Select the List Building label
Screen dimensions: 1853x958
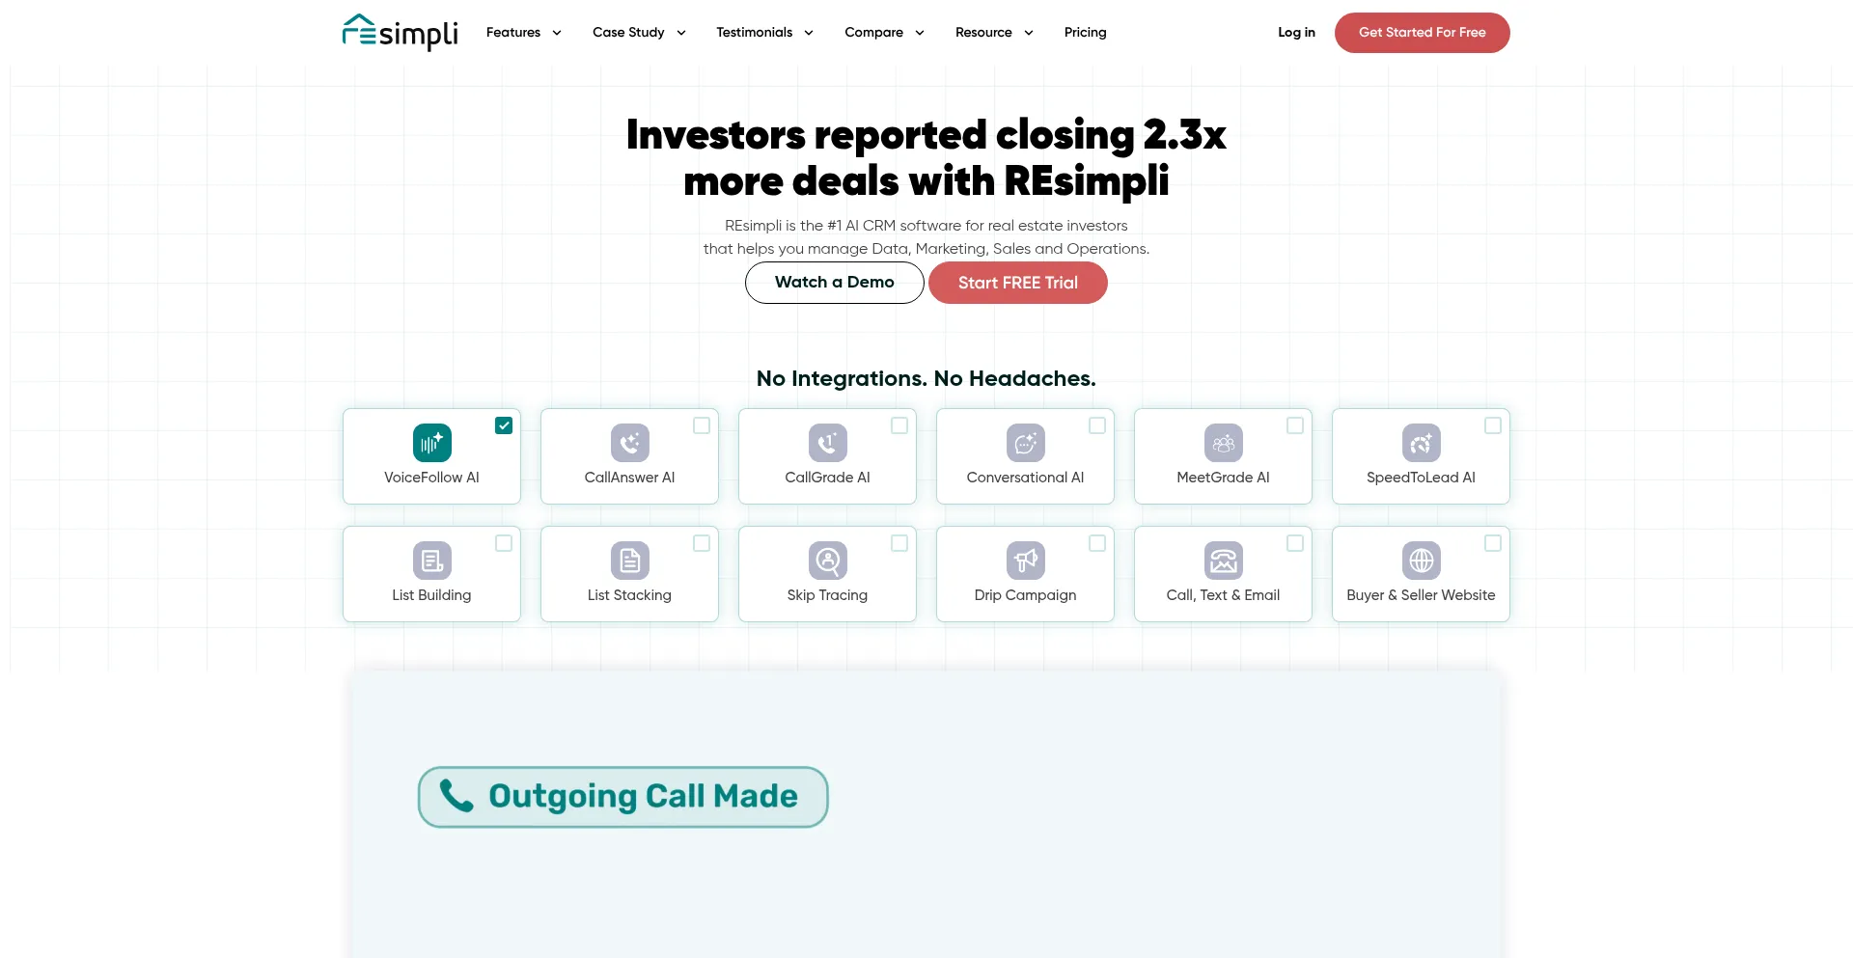431,595
